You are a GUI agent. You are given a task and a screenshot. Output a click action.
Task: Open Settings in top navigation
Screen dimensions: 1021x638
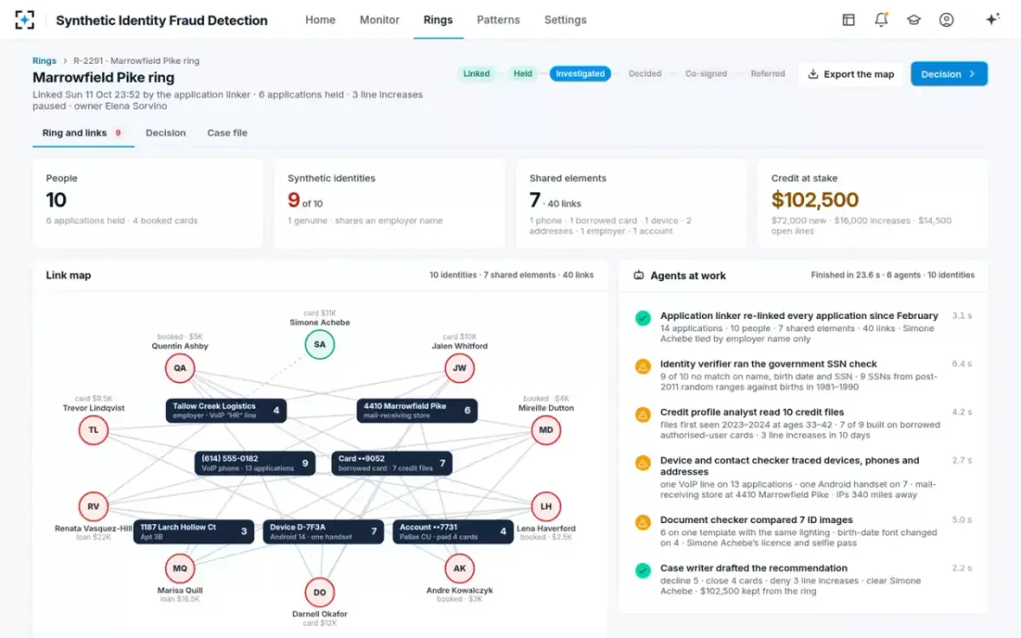coord(565,20)
